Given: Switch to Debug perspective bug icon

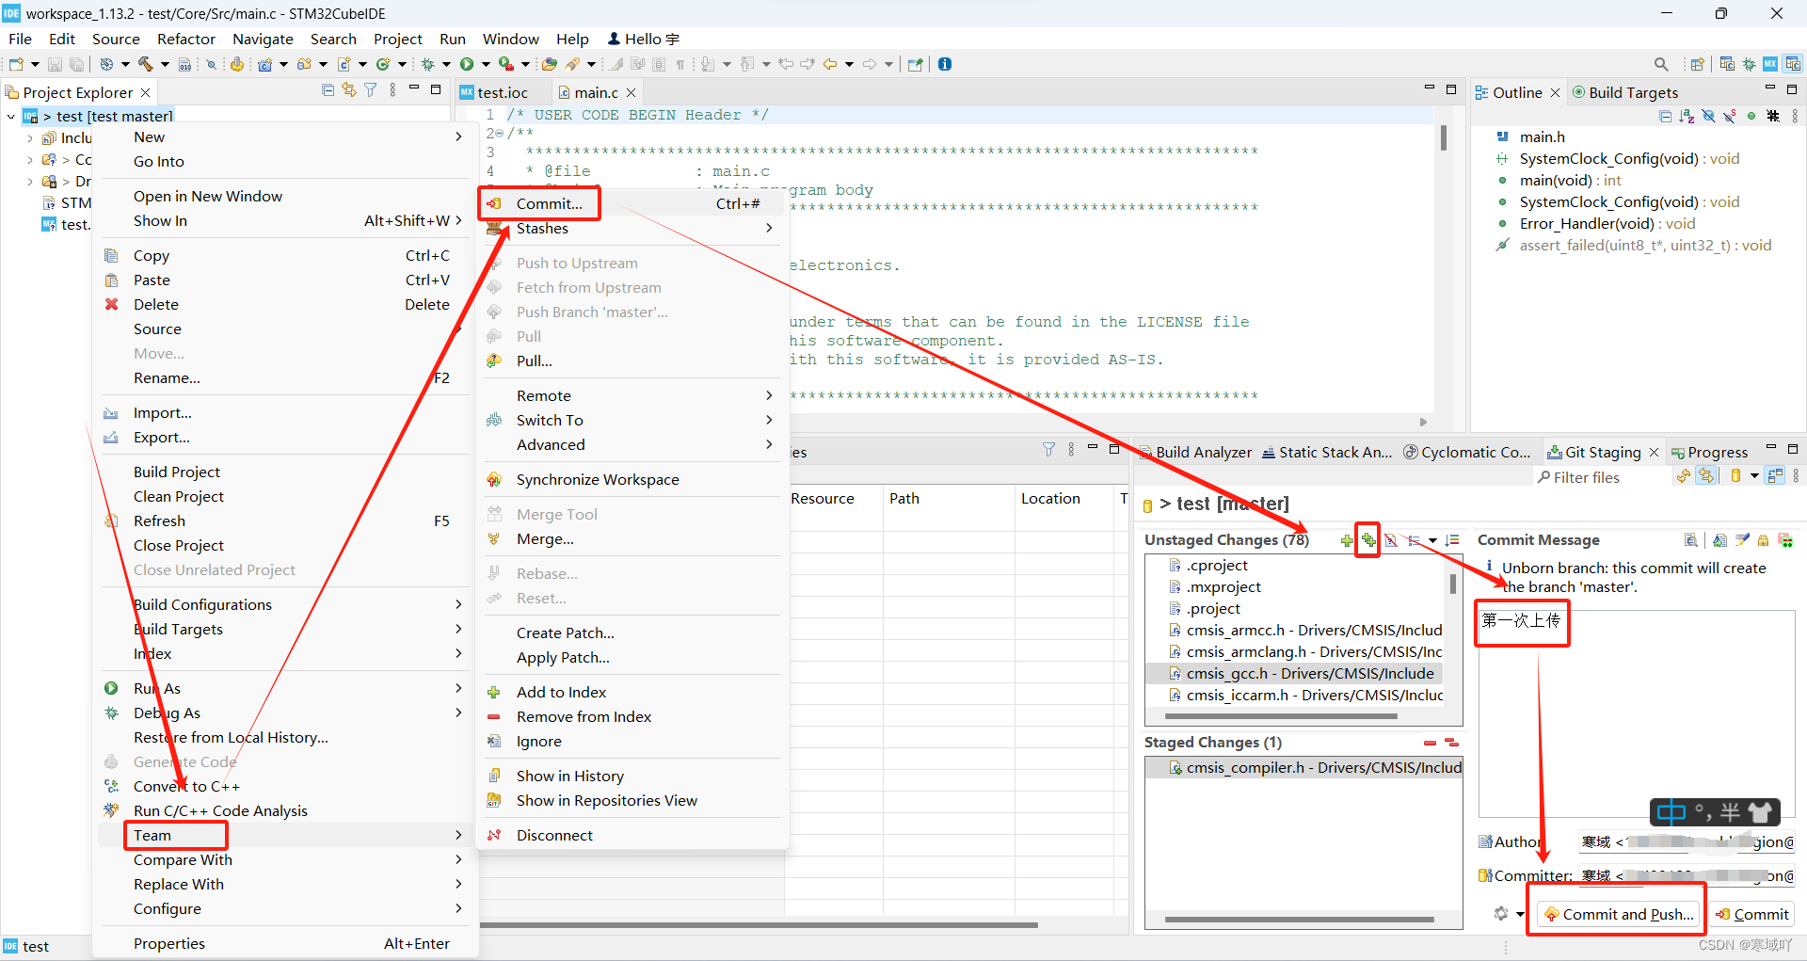Looking at the screenshot, I should [1749, 64].
